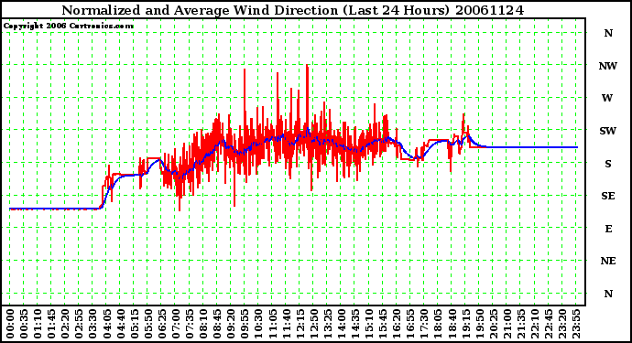The height and width of the screenshot is (343, 632).
Task: Click the 20:25 time axis label
Action: (x=494, y=324)
